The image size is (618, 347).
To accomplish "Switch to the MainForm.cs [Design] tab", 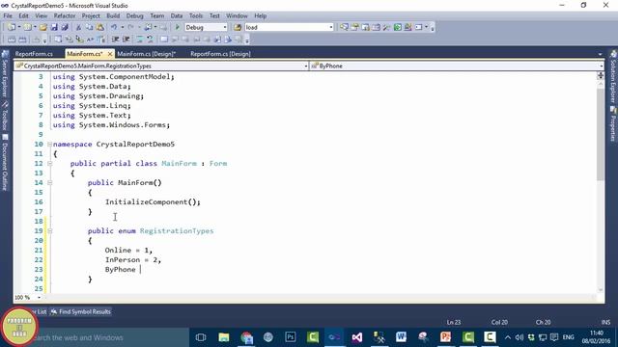I will (x=147, y=54).
